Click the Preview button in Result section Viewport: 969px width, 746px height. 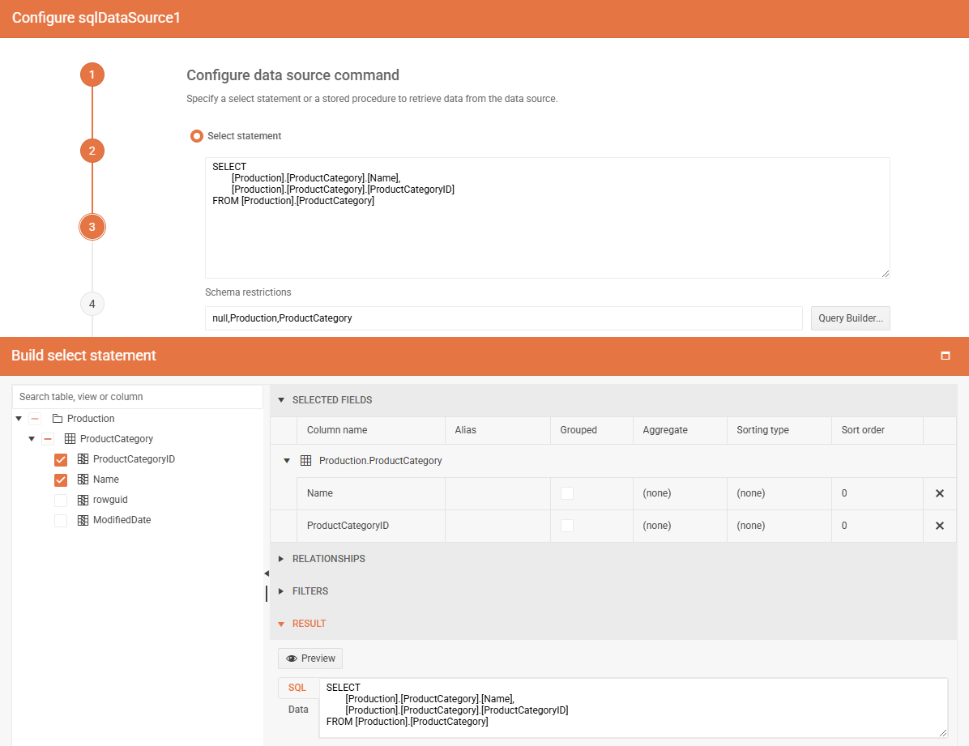(309, 658)
